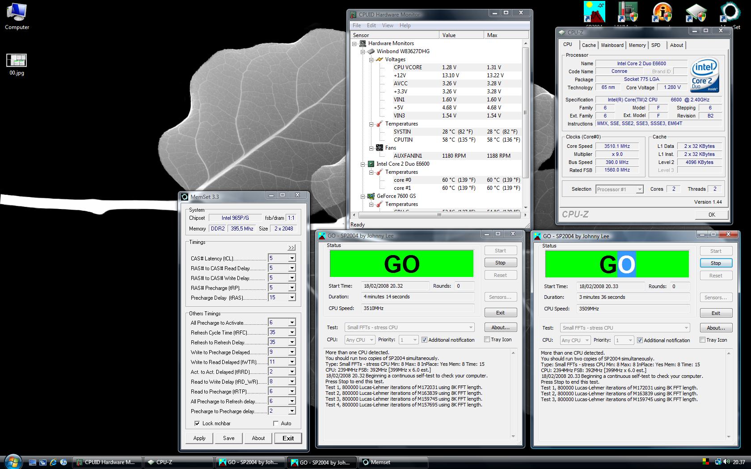The image size is (751, 469).
Task: Open the network tray icon
Action: coord(717,462)
